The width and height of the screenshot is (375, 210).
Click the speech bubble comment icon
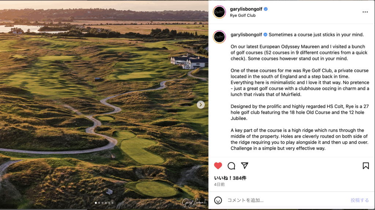click(x=231, y=166)
